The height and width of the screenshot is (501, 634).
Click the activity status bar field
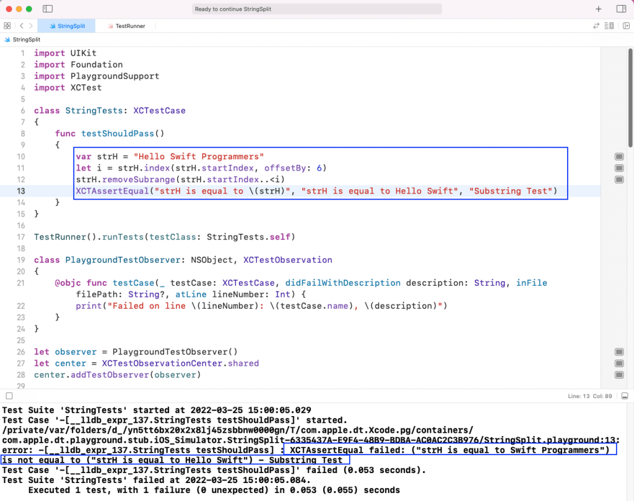click(x=316, y=9)
